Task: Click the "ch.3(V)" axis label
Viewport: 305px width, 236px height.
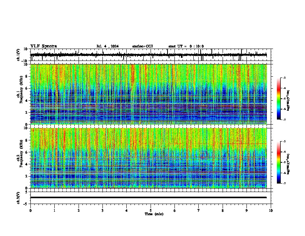Action: tap(18, 198)
